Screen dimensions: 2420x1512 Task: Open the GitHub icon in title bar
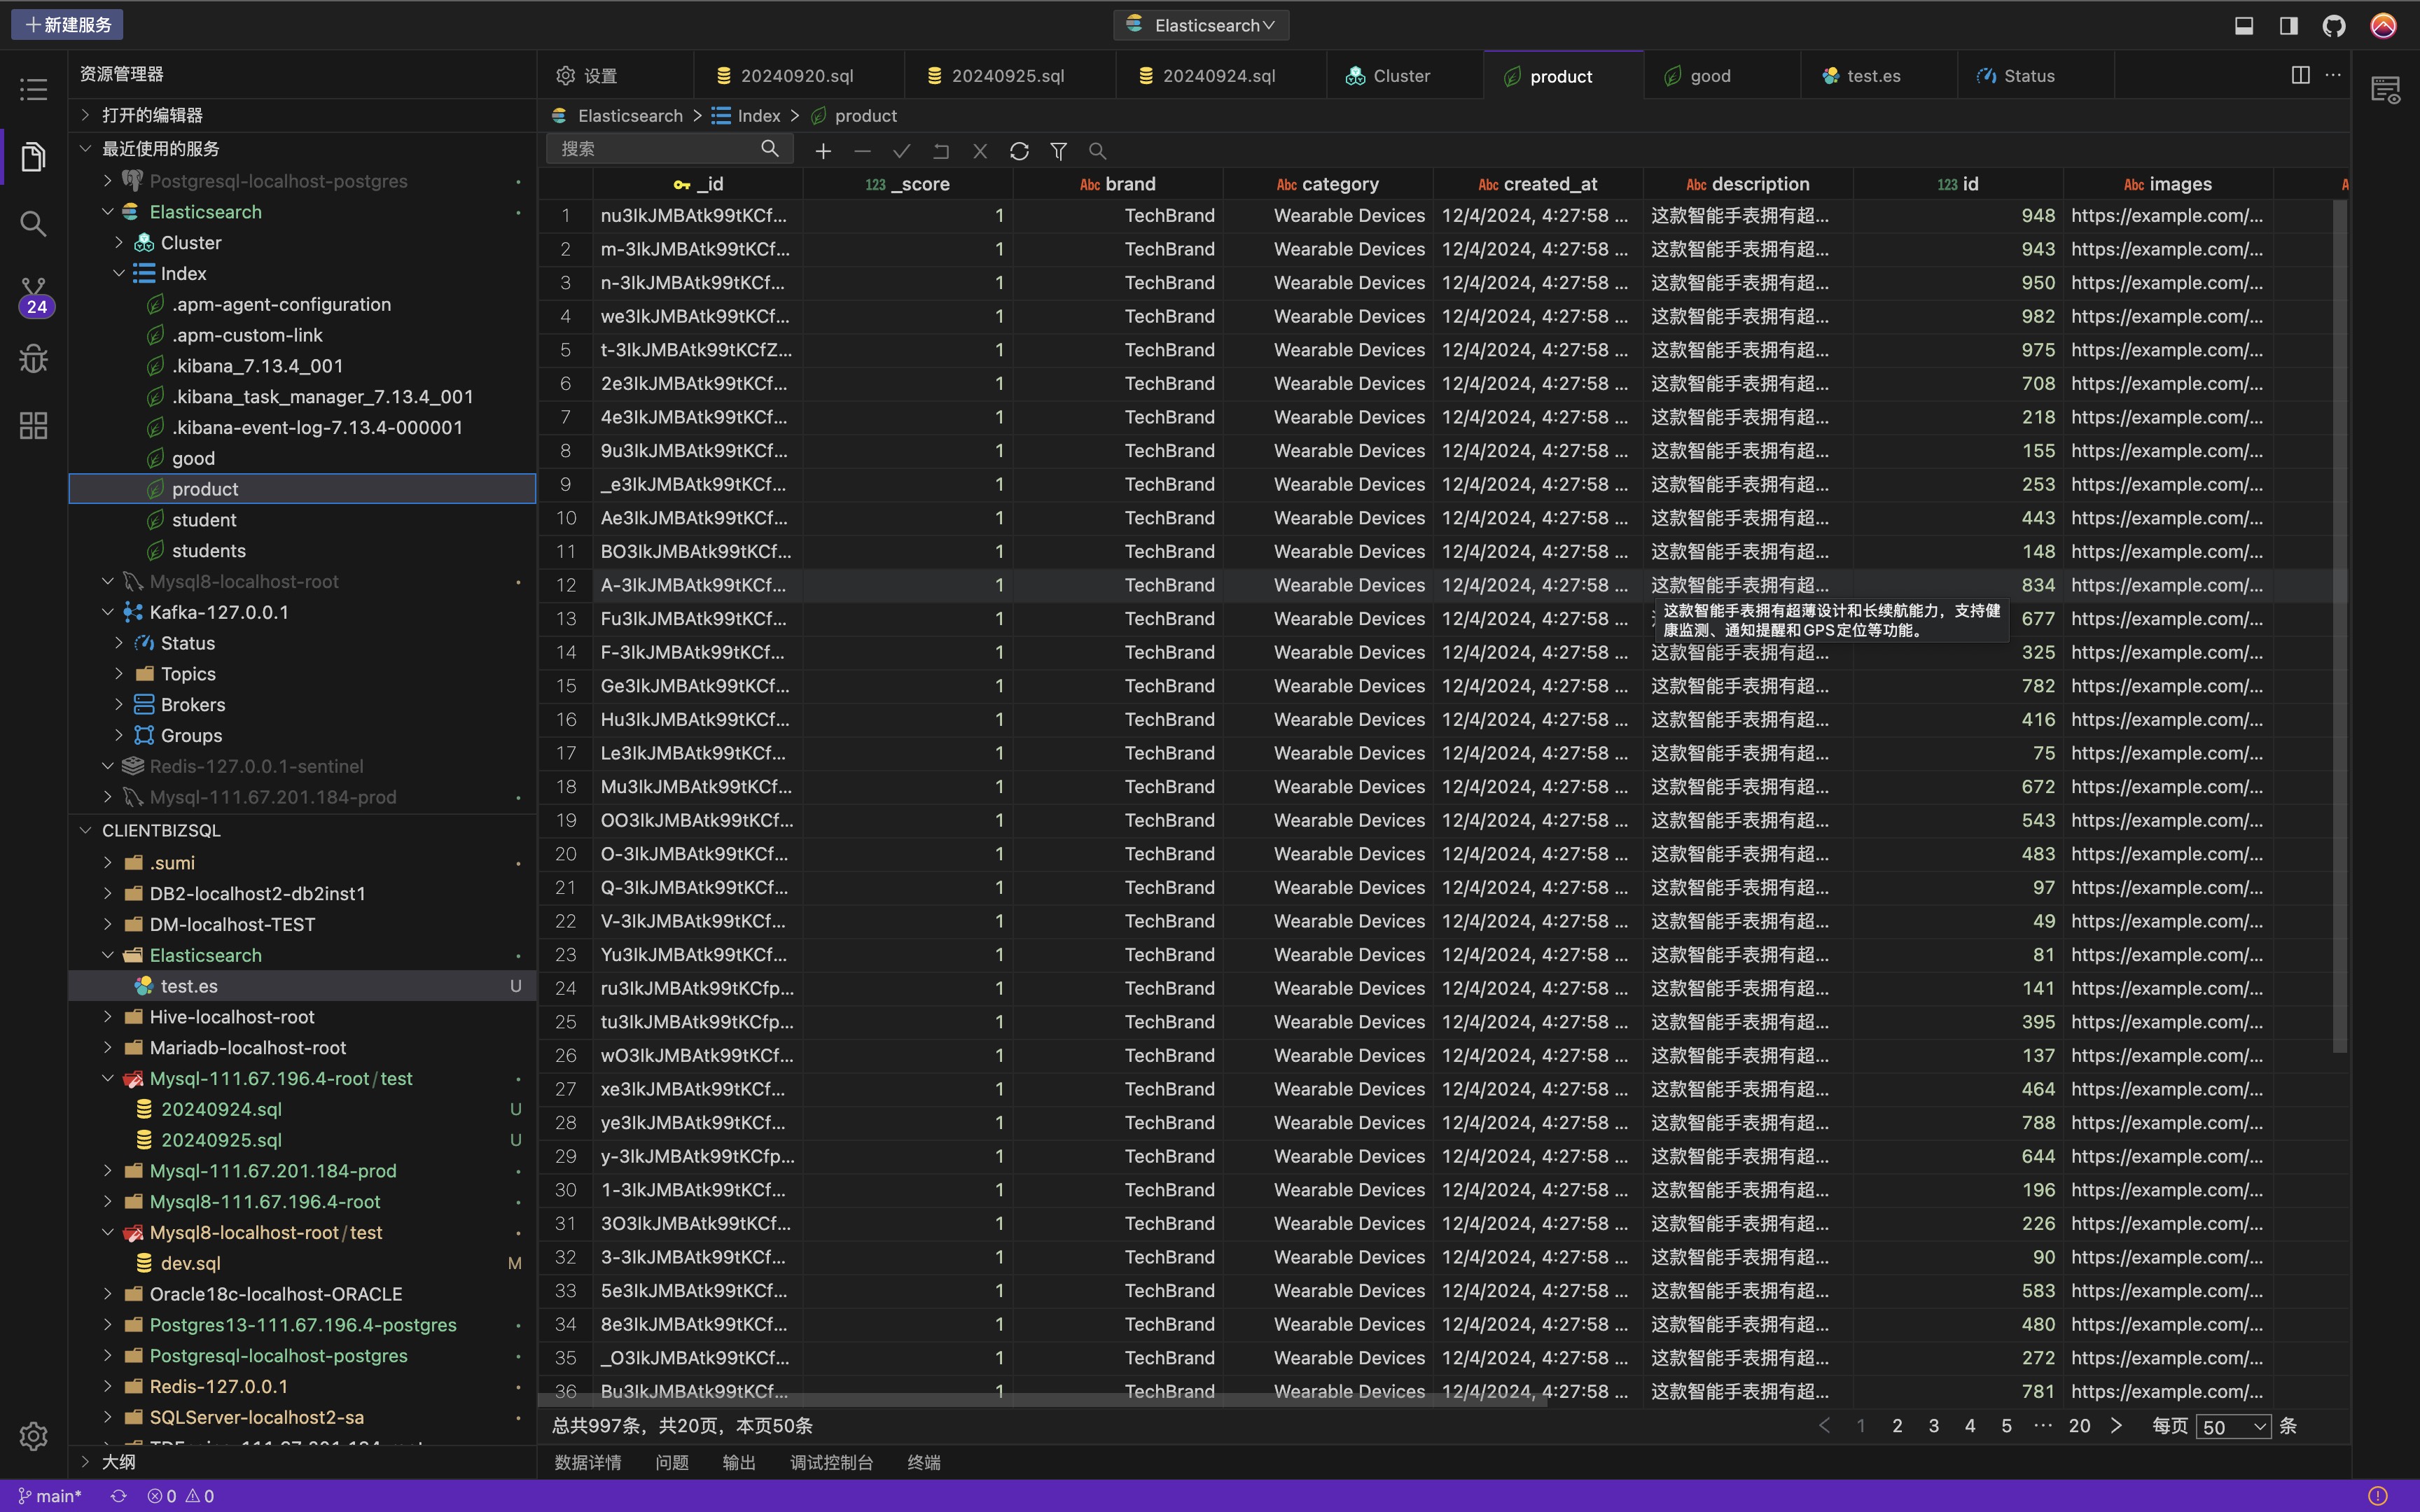tap(2334, 25)
